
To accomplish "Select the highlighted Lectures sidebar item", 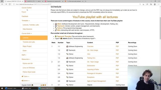I will point(34,38).
